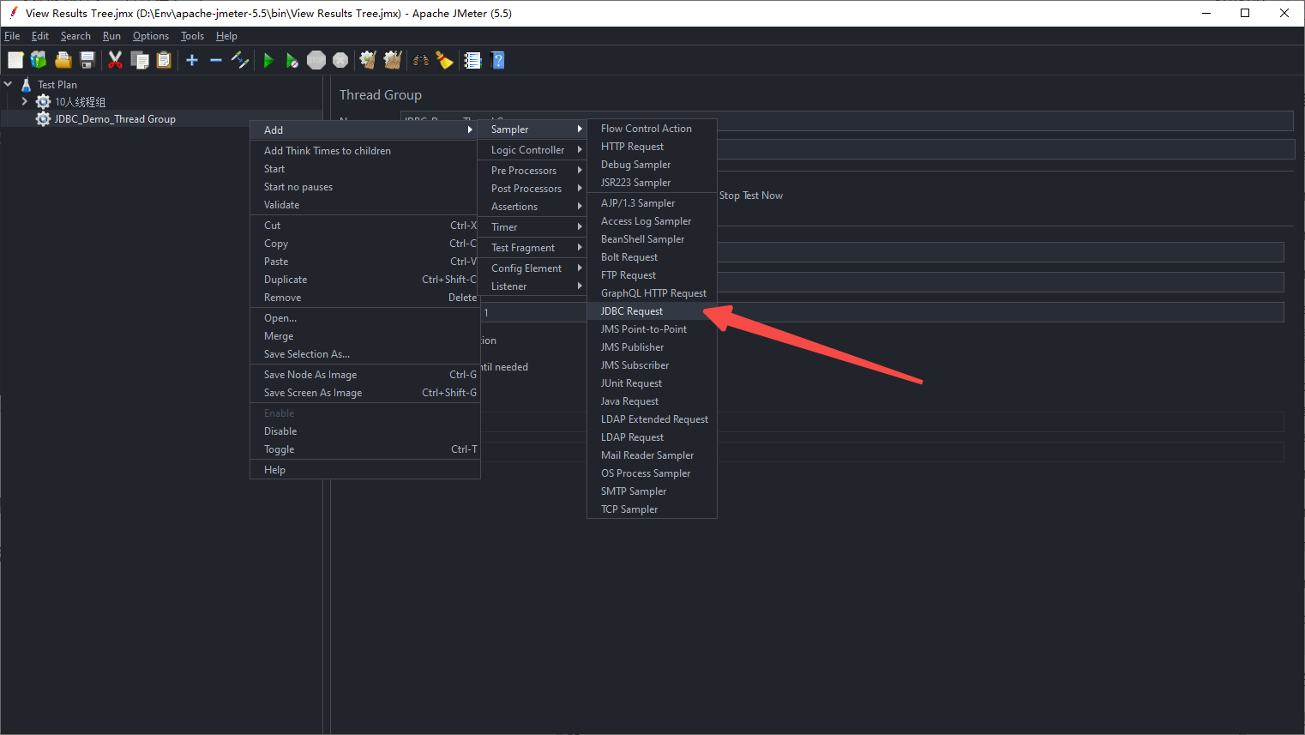1305x735 pixels.
Task: Click Add Think Times to children
Action: pyautogui.click(x=364, y=150)
